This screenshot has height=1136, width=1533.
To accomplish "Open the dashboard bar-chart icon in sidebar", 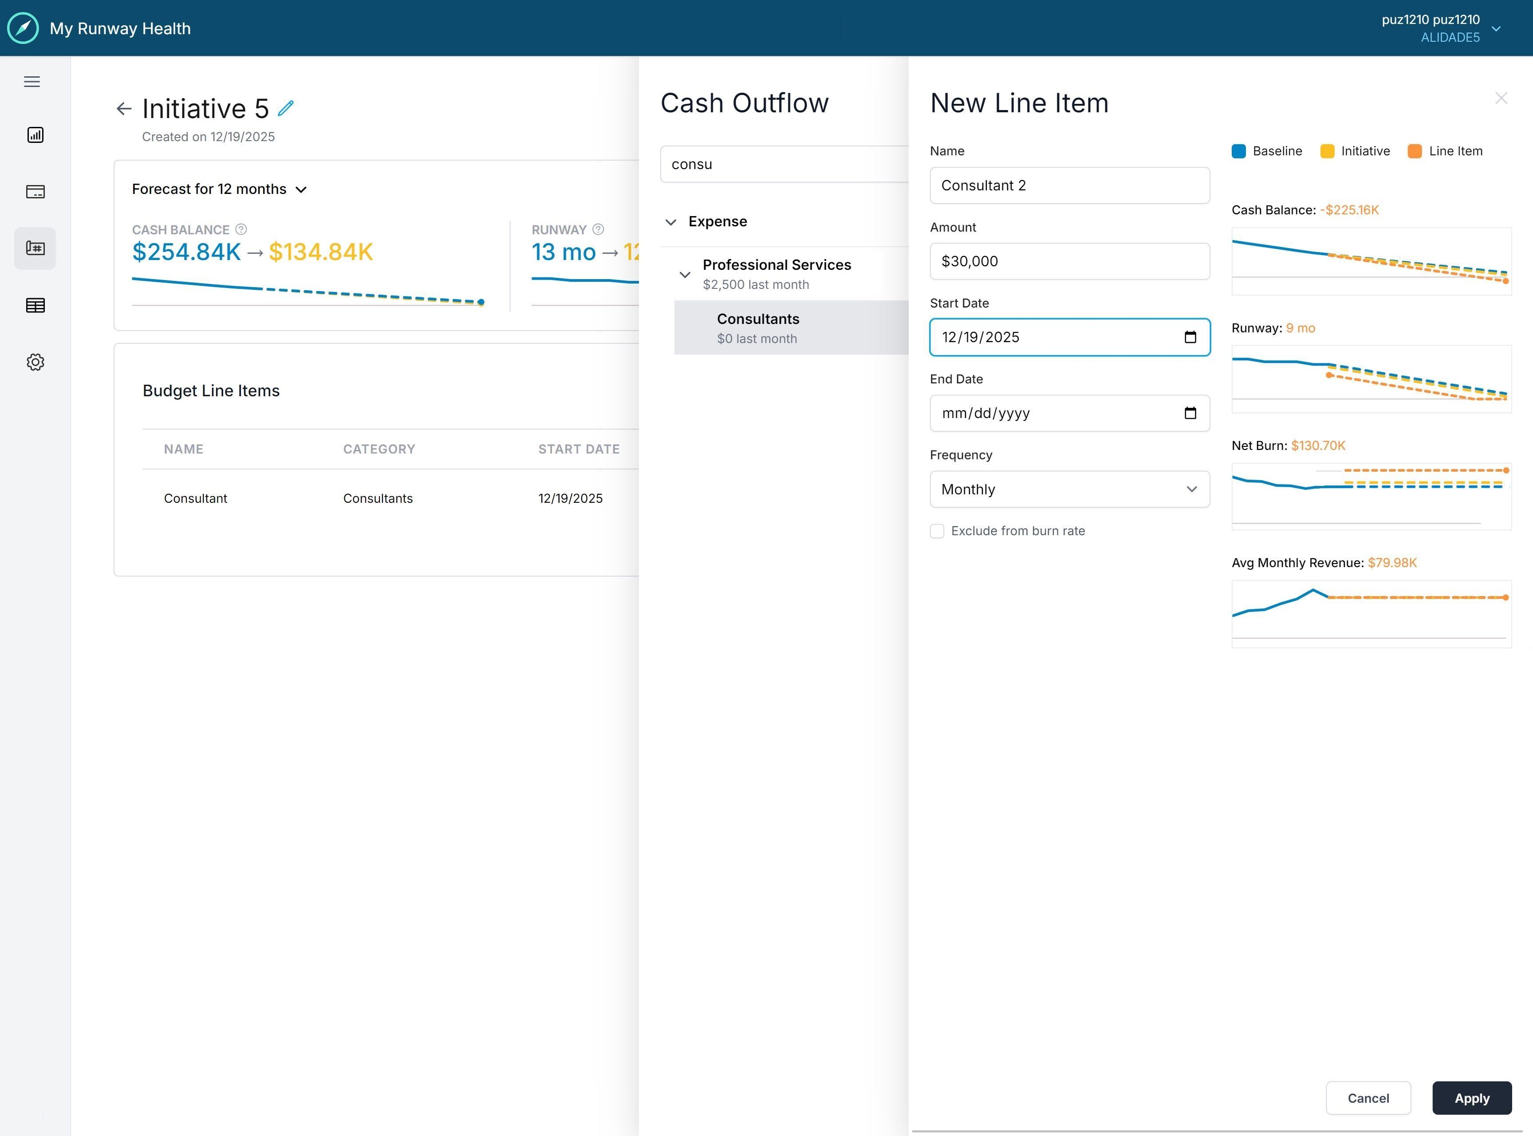I will point(35,135).
